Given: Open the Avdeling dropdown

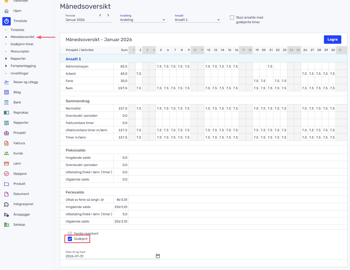Looking at the screenshot, I should [x=143, y=20].
